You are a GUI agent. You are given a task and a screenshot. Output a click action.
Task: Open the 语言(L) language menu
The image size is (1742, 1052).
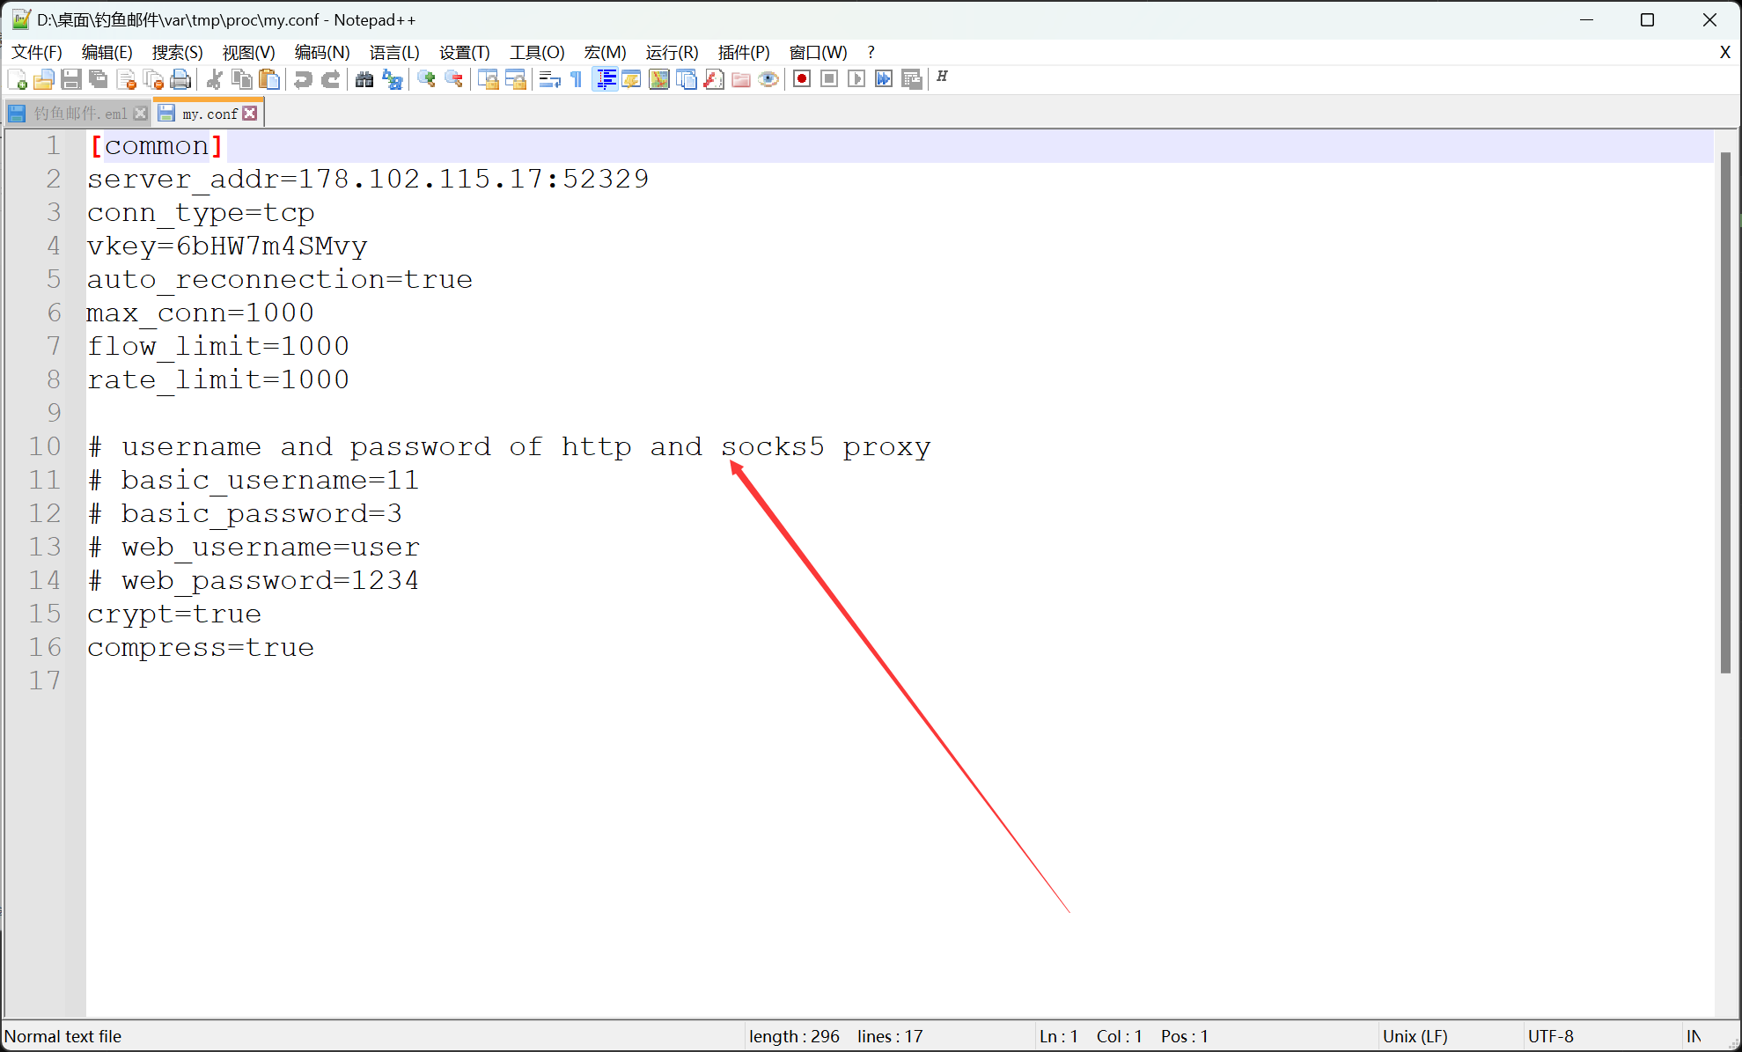pyautogui.click(x=393, y=52)
